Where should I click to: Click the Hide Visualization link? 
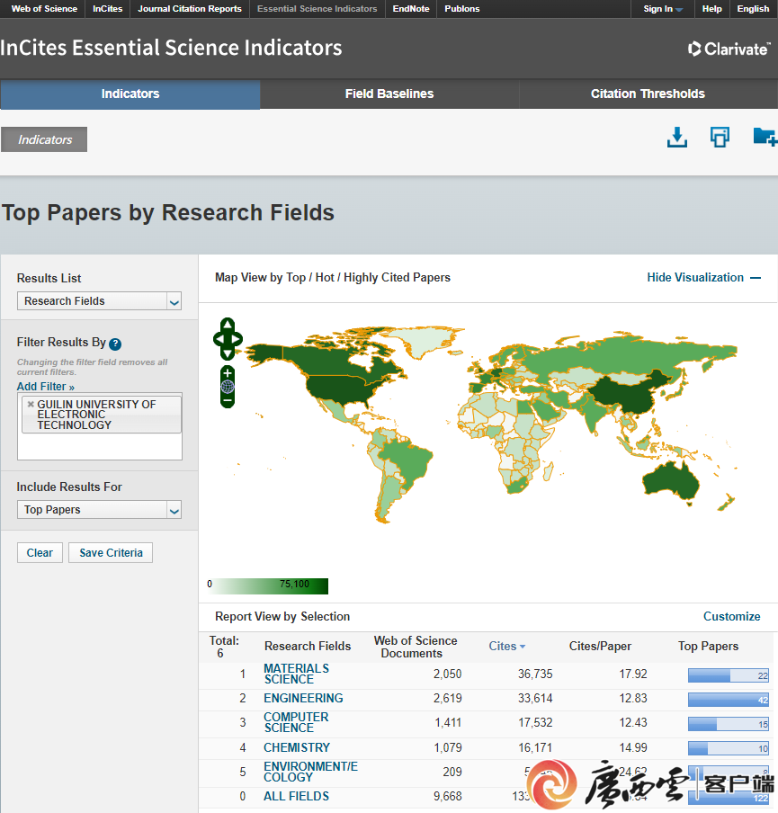[695, 277]
